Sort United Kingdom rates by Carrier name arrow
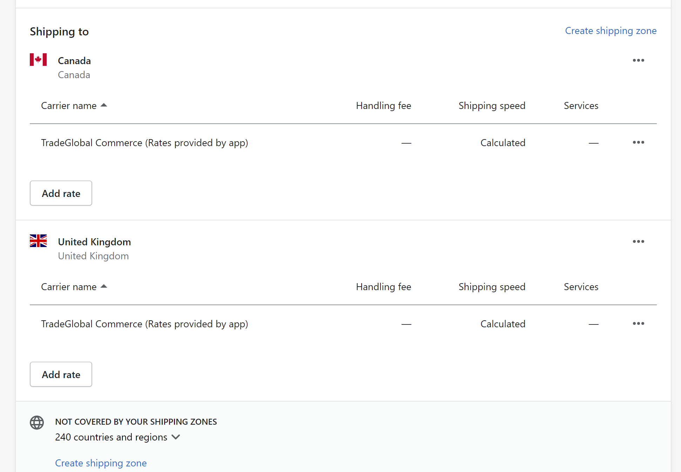Screen dimensions: 681x472 click(x=104, y=286)
